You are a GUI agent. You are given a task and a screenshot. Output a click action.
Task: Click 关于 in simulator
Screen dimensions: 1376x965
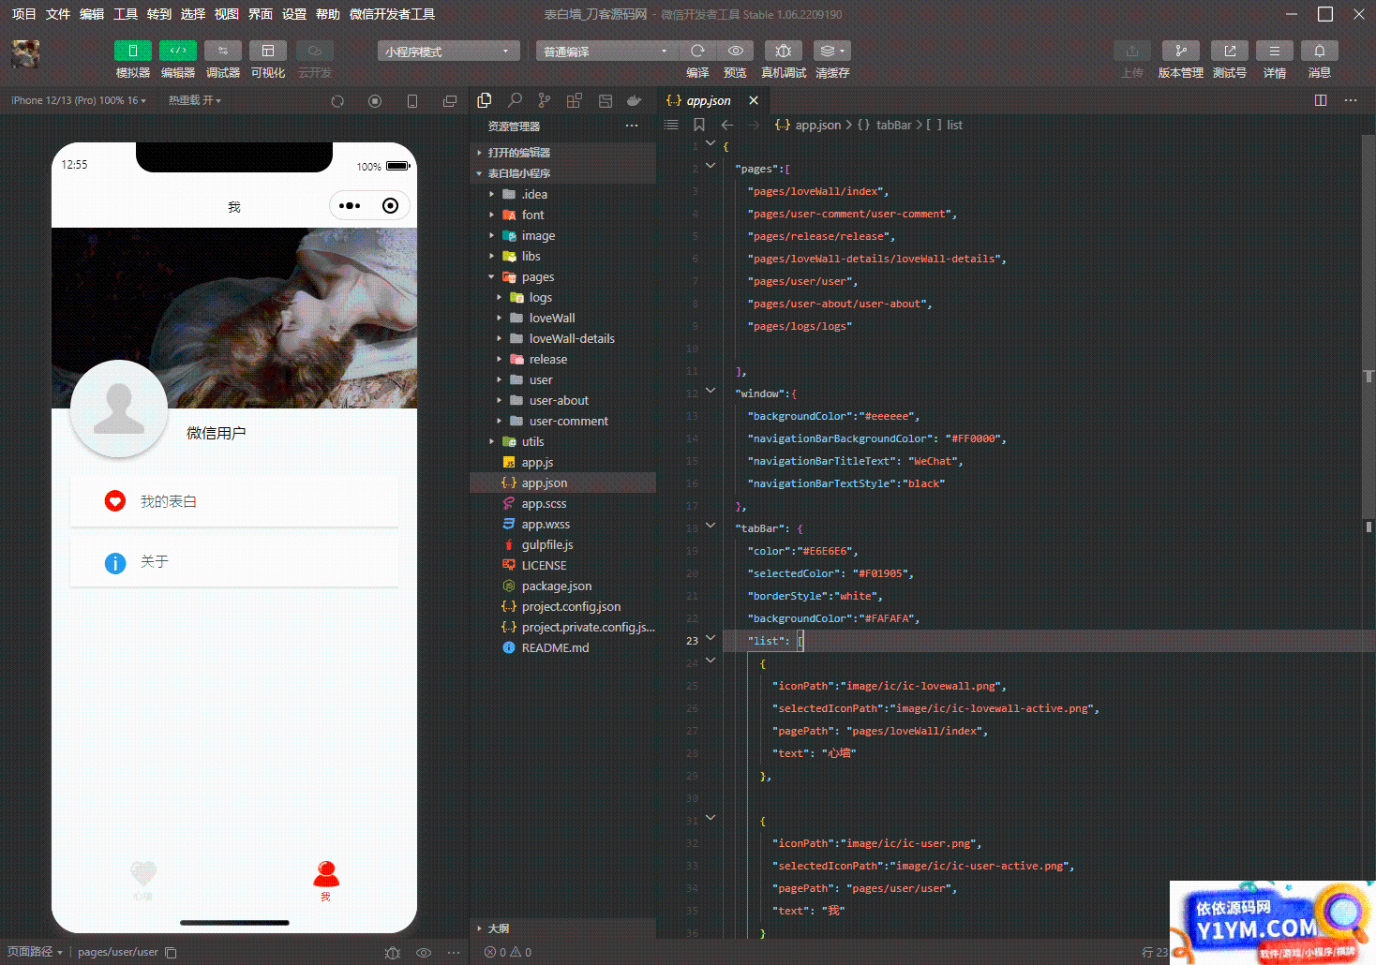(234, 562)
